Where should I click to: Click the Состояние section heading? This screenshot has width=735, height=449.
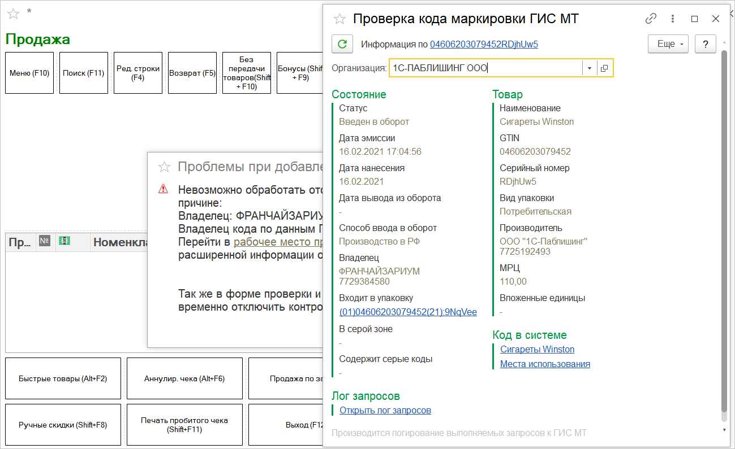pos(359,94)
